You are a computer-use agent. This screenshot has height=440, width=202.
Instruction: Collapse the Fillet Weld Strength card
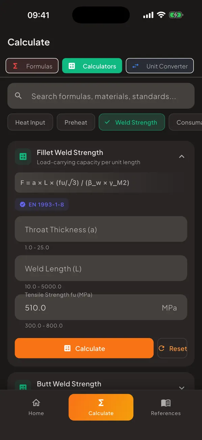coord(182,156)
